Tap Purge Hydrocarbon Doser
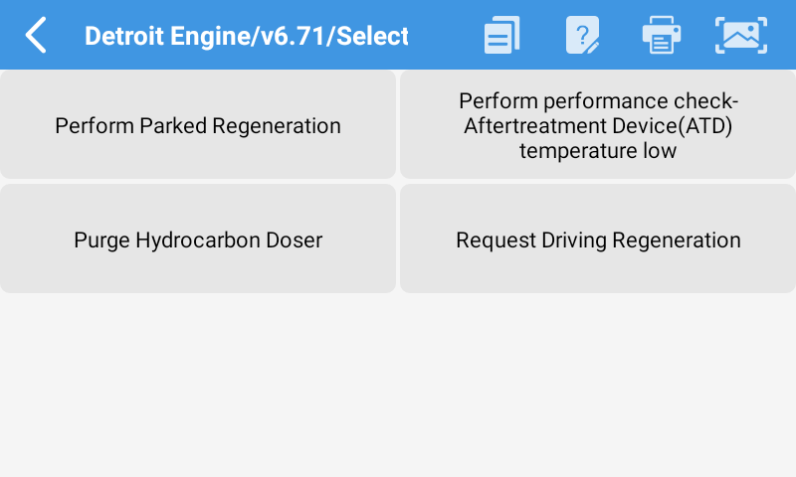796x477 pixels. pyautogui.click(x=198, y=239)
